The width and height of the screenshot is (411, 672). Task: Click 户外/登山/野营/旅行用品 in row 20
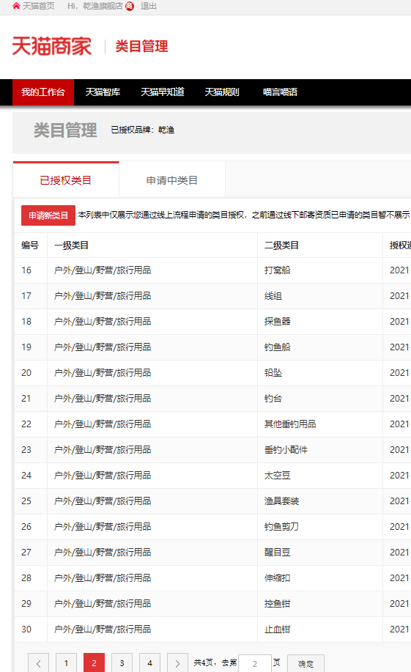click(x=103, y=373)
